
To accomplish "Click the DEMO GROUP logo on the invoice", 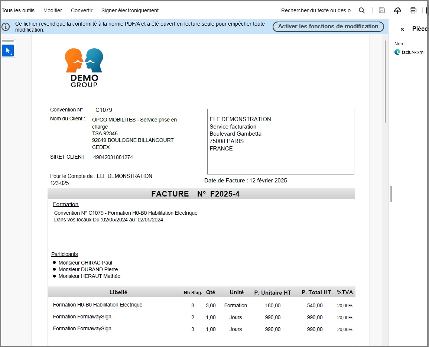I will click(x=84, y=68).
